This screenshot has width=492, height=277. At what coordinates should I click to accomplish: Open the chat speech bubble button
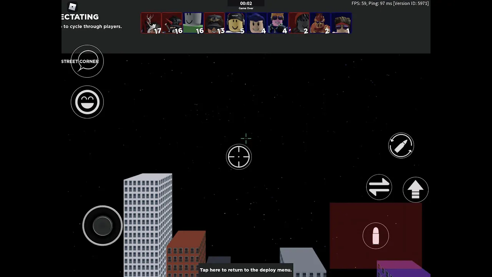point(87,61)
